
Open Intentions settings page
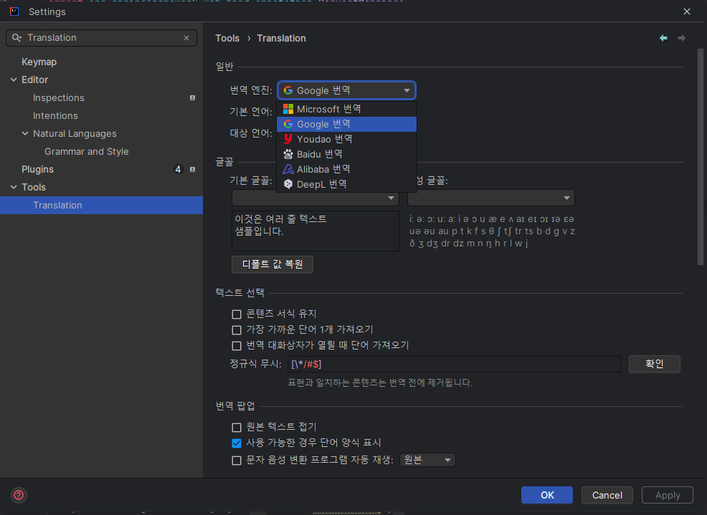click(55, 116)
